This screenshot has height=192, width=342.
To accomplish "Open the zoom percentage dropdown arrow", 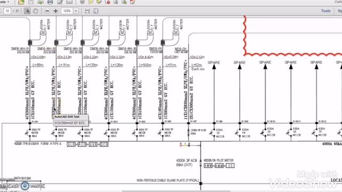I will point(76,11).
